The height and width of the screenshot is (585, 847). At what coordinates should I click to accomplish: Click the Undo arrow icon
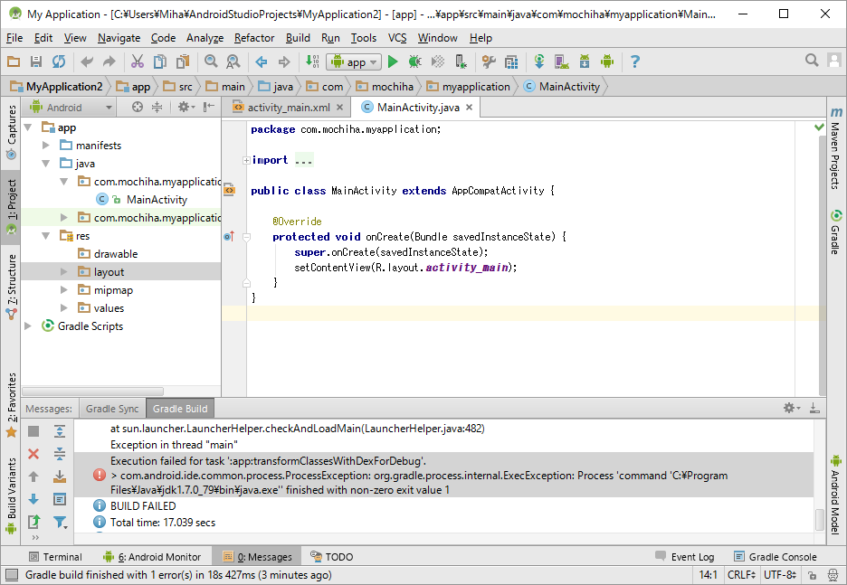point(87,61)
